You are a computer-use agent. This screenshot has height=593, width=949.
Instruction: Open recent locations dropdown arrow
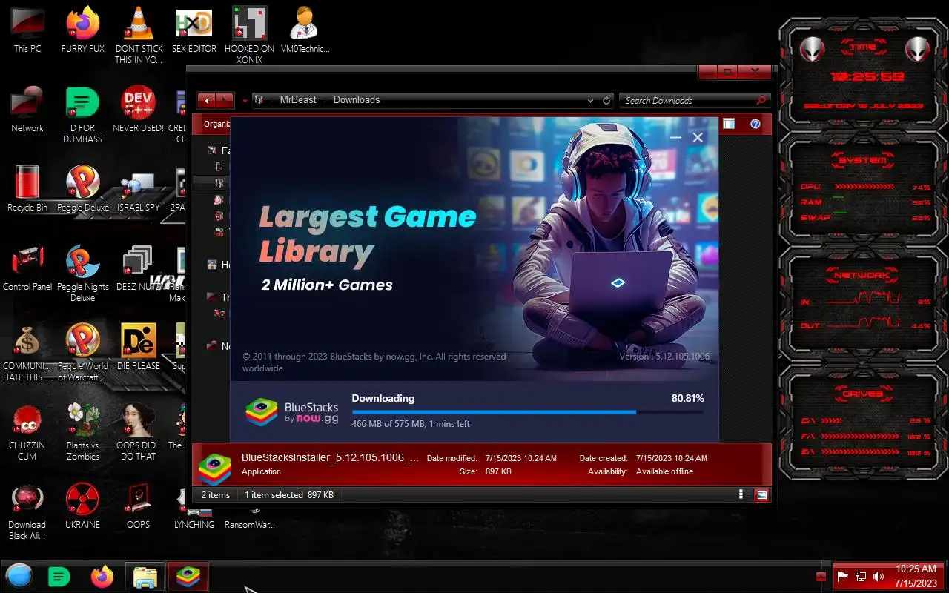(245, 101)
